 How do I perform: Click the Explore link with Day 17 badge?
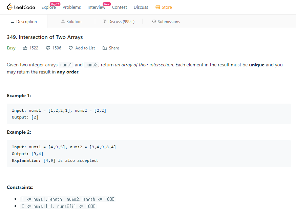click(48, 7)
